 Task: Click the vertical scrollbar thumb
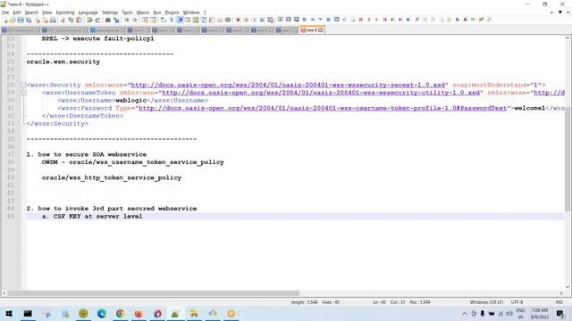tap(568, 160)
